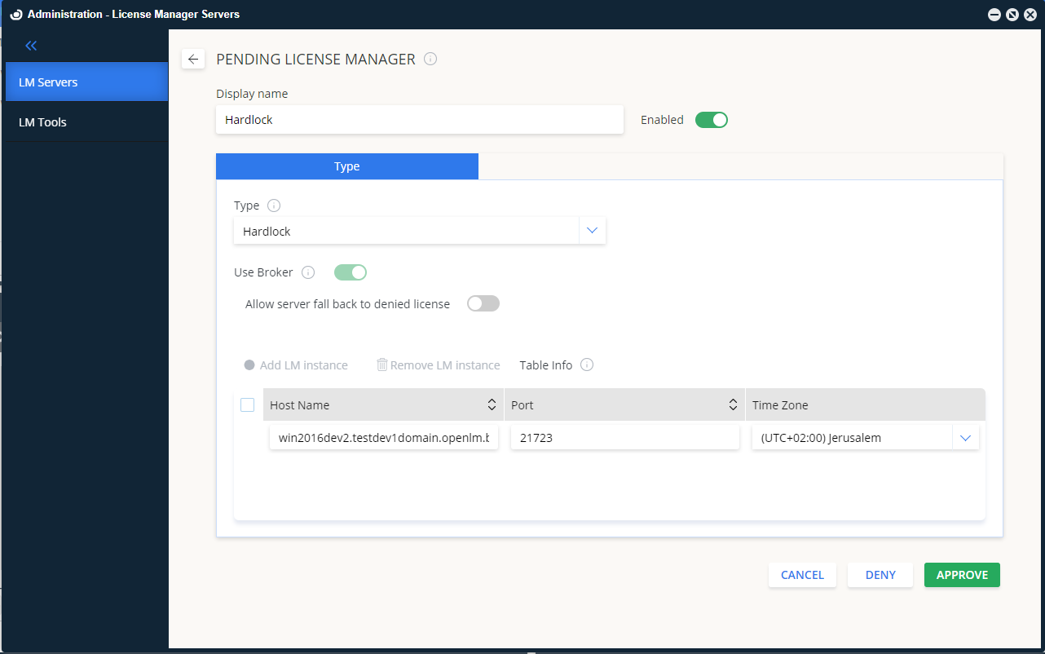Click info icon next to Use Broker

coord(308,272)
